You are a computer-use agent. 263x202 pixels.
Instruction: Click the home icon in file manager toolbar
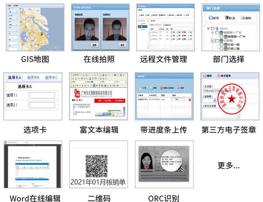tap(140, 15)
